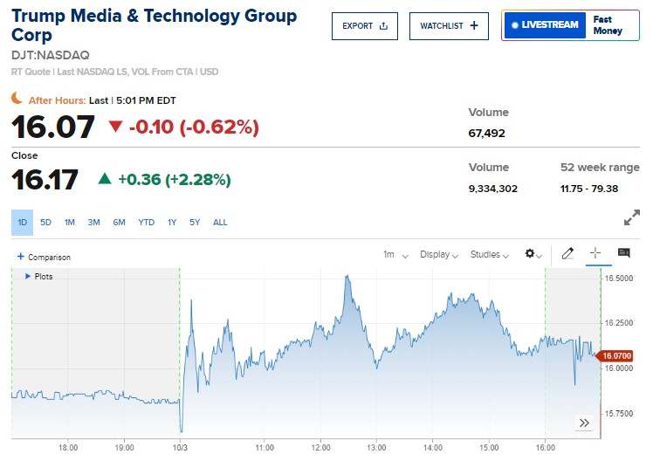Click the Export button

tap(364, 26)
